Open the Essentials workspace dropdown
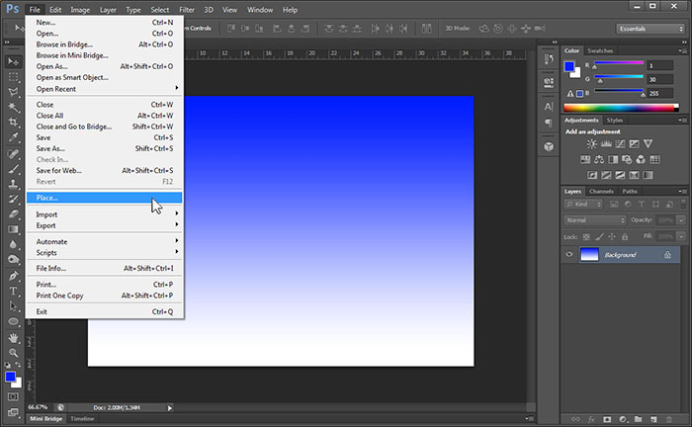 648,29
